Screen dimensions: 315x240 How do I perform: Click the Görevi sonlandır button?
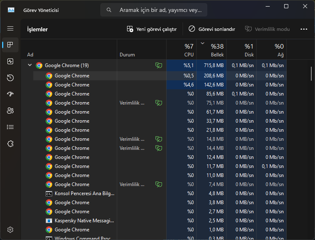pyautogui.click(x=212, y=29)
